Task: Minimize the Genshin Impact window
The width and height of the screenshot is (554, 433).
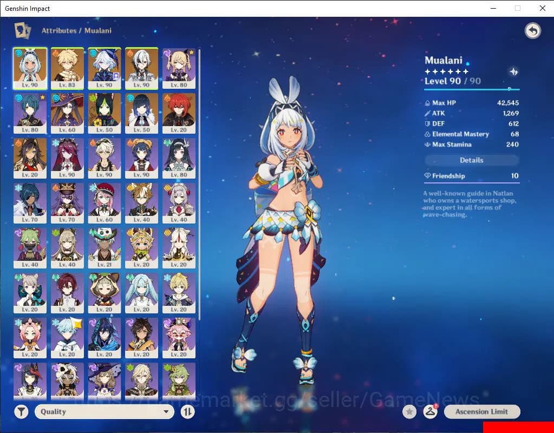Action: [493, 8]
